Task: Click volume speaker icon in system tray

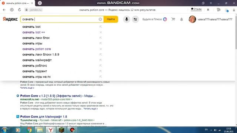Action: point(215,130)
